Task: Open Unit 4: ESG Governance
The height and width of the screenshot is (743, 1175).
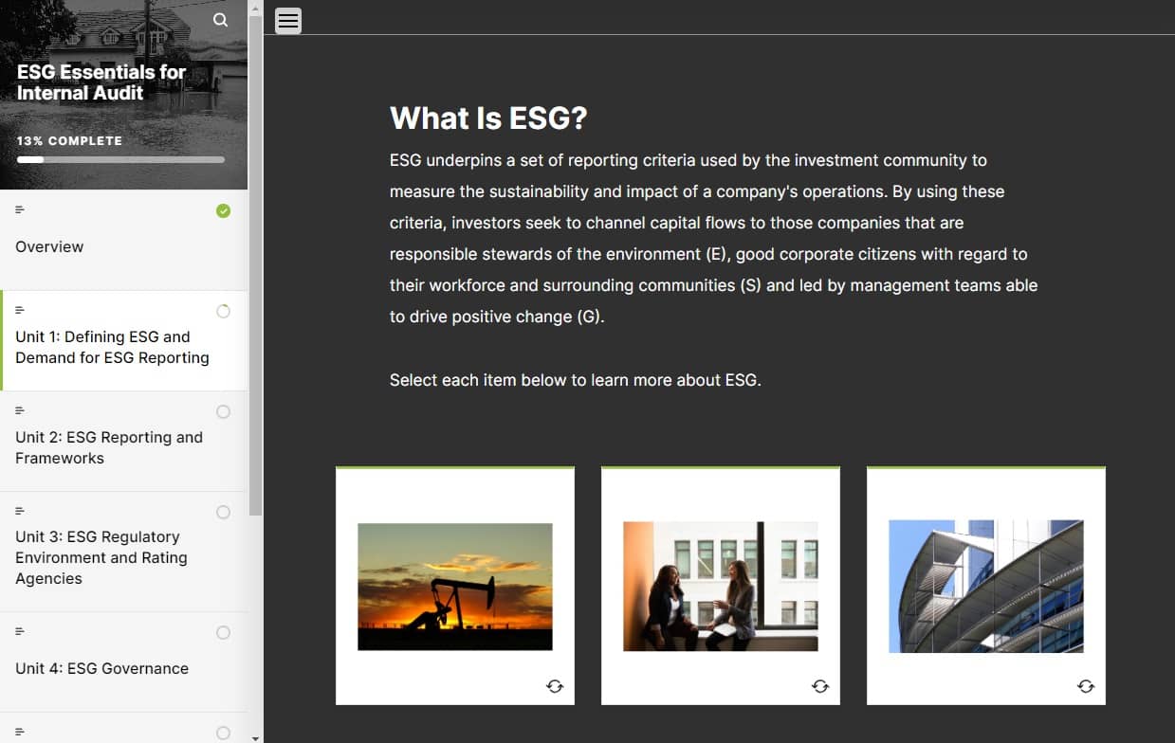Action: pos(124,662)
